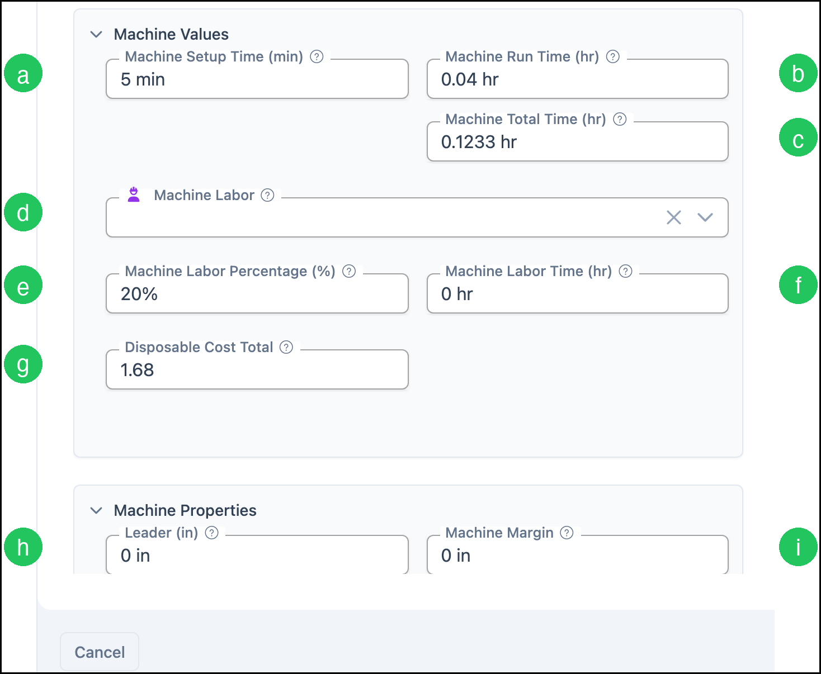This screenshot has width=821, height=674.
Task: Click help icon next to Leader (in)
Action: pos(212,533)
